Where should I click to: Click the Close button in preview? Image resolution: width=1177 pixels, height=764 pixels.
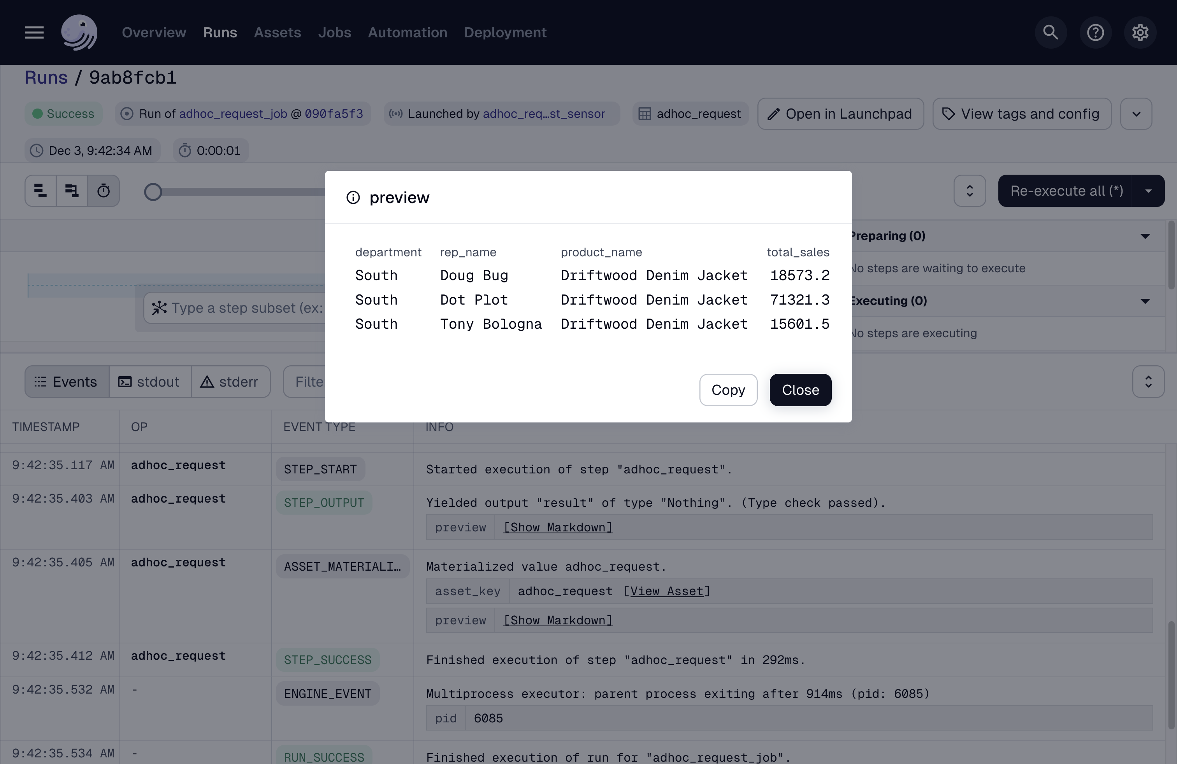tap(799, 389)
